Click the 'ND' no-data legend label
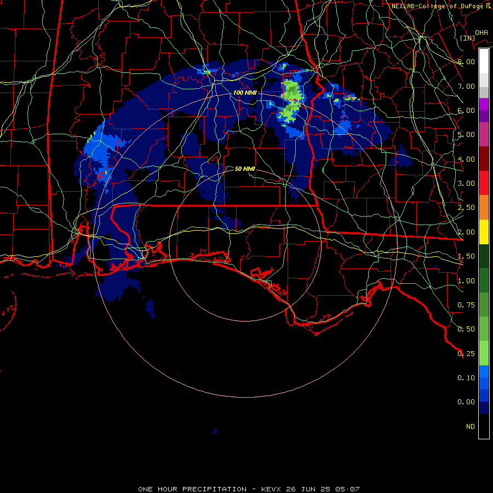 pyautogui.click(x=471, y=427)
